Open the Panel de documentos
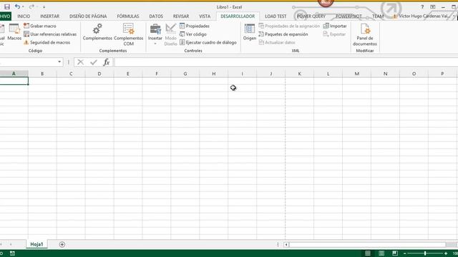This screenshot has height=257, width=458. pos(365,35)
